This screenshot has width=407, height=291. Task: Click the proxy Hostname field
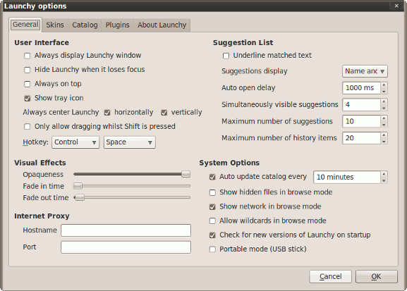click(x=126, y=230)
